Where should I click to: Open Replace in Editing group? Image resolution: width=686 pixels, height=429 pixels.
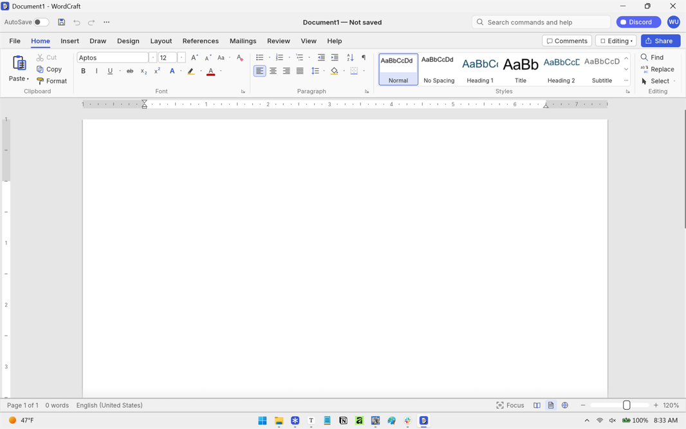657,69
